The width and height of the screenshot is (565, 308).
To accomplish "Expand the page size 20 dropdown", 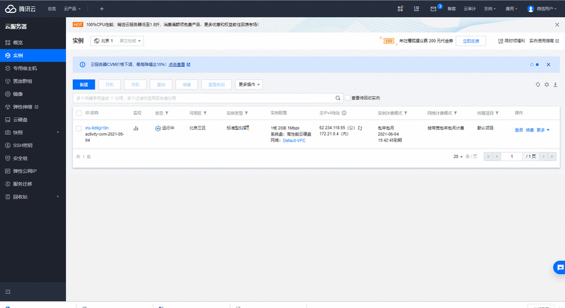I will pyautogui.click(x=458, y=156).
